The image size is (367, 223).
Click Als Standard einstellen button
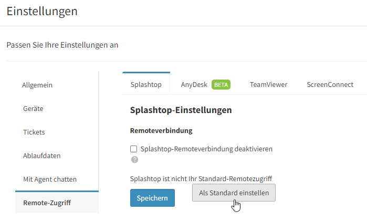[234, 193]
